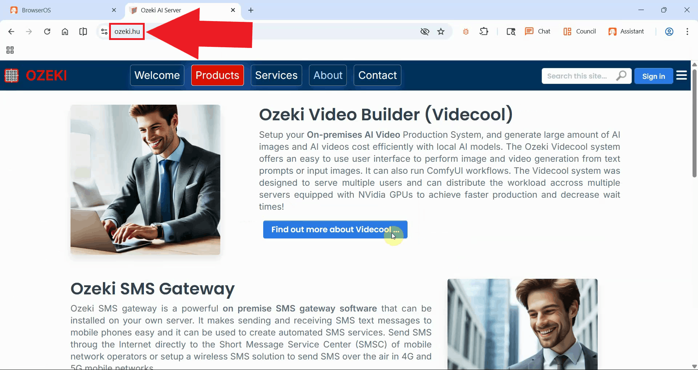The width and height of the screenshot is (698, 370).
Task: Click the page search icon next to the divider
Action: pos(511,32)
